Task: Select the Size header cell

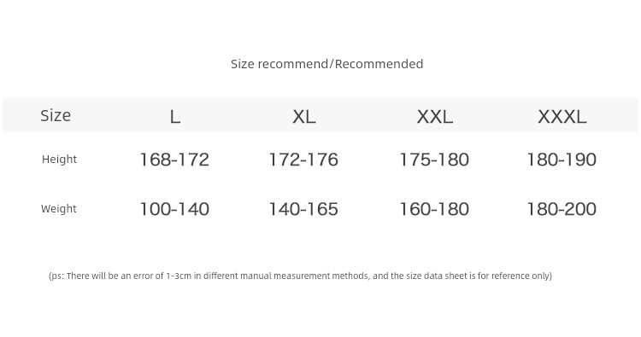Action: pos(56,115)
